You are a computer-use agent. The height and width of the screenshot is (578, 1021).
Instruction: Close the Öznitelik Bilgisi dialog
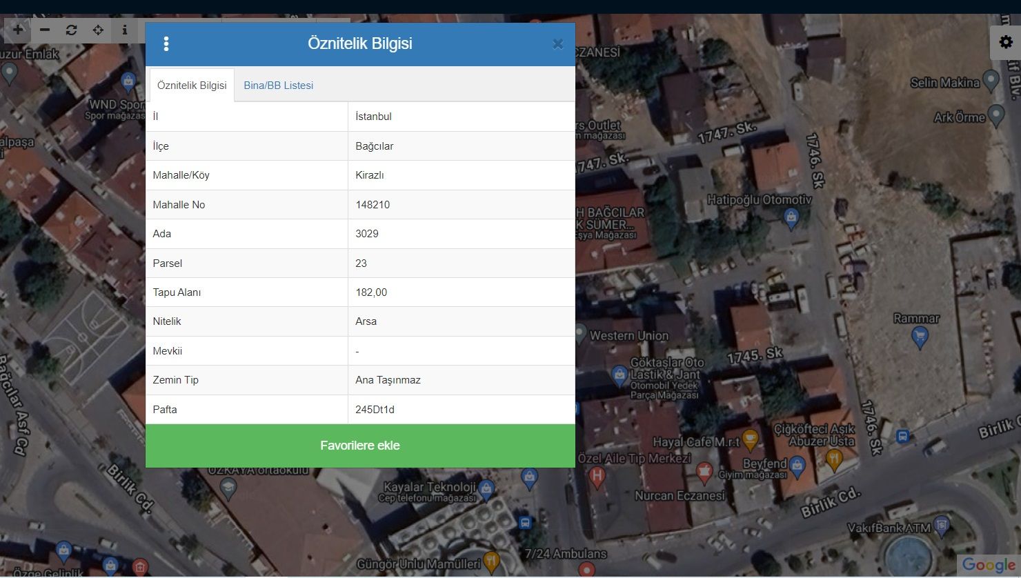pos(558,44)
